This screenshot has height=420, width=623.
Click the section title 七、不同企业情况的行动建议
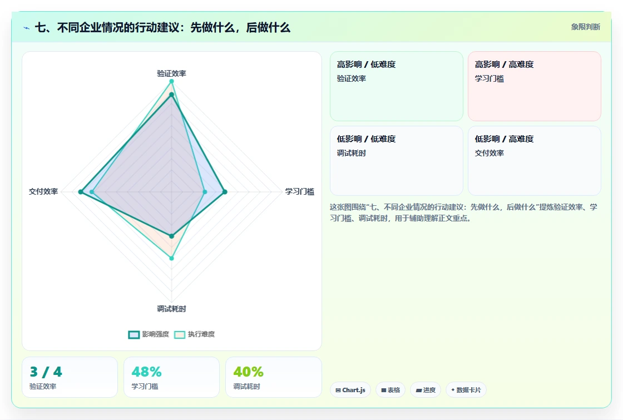(x=162, y=27)
